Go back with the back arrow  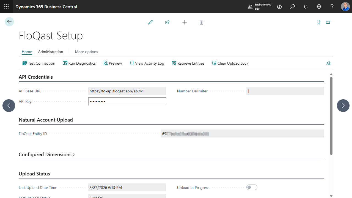(9, 22)
